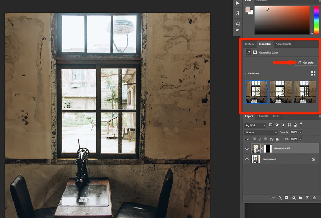Filter layers by pixel layers icon
This screenshot has width=321, height=218.
point(271,125)
